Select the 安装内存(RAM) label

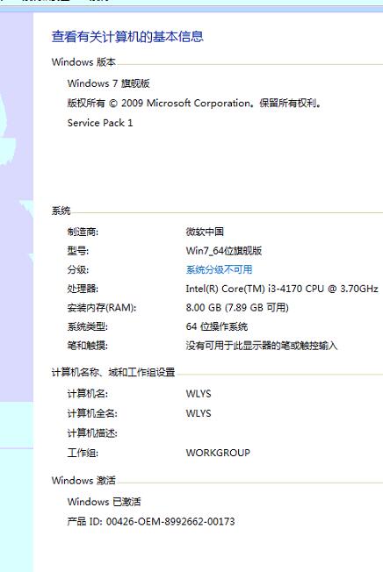102,308
